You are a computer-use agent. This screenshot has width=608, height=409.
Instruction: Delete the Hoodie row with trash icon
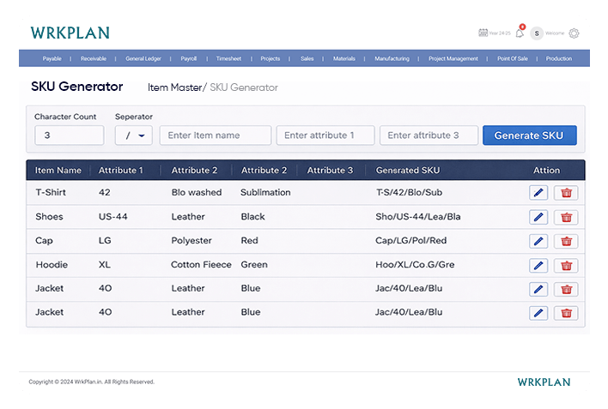point(566,265)
